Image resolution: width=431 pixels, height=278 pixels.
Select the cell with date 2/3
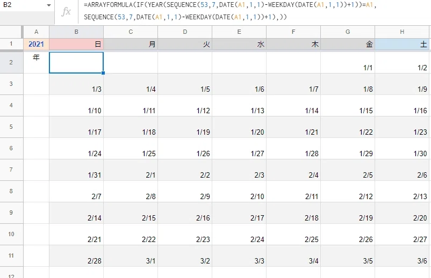pos(239,170)
